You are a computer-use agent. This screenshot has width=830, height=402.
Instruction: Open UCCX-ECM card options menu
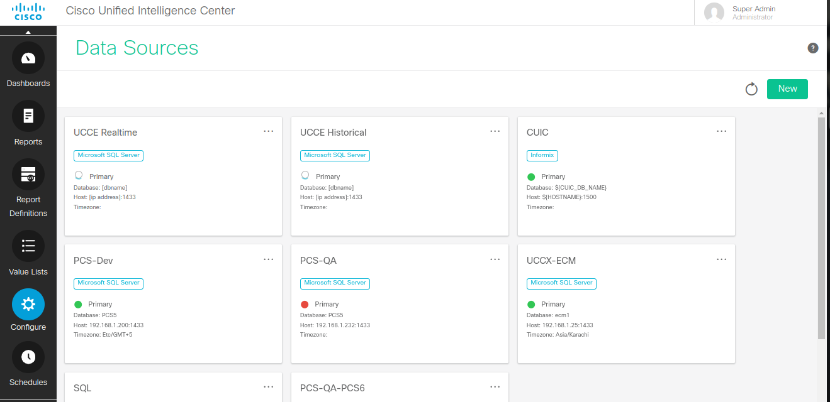click(x=722, y=259)
